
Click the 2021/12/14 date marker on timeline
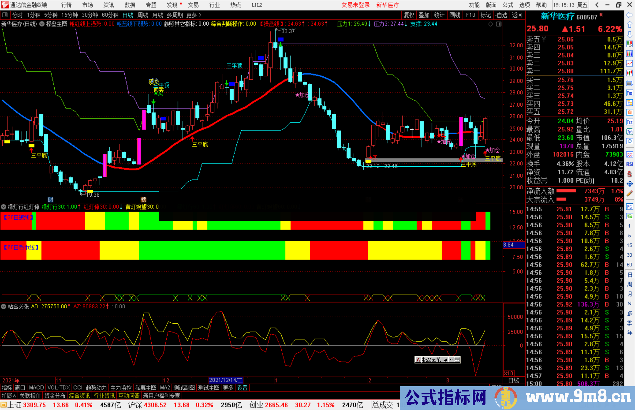(x=226, y=380)
